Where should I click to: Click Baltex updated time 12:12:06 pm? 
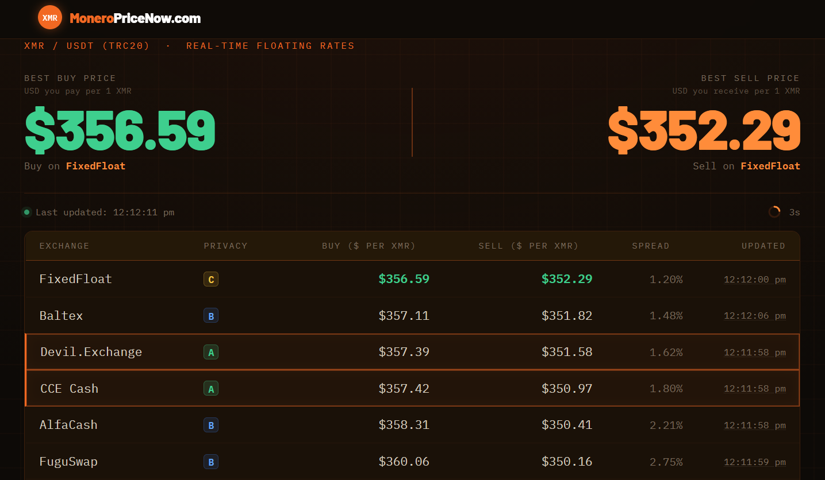pos(755,316)
